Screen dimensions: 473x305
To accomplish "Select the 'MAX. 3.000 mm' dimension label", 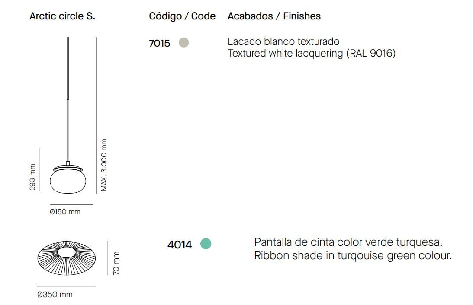I will [104, 165].
